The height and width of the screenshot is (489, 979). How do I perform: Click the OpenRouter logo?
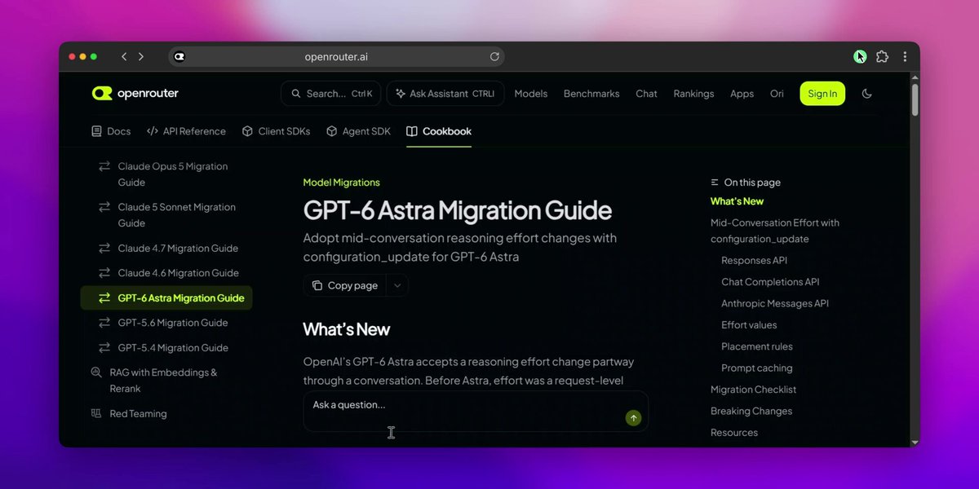pyautogui.click(x=135, y=94)
